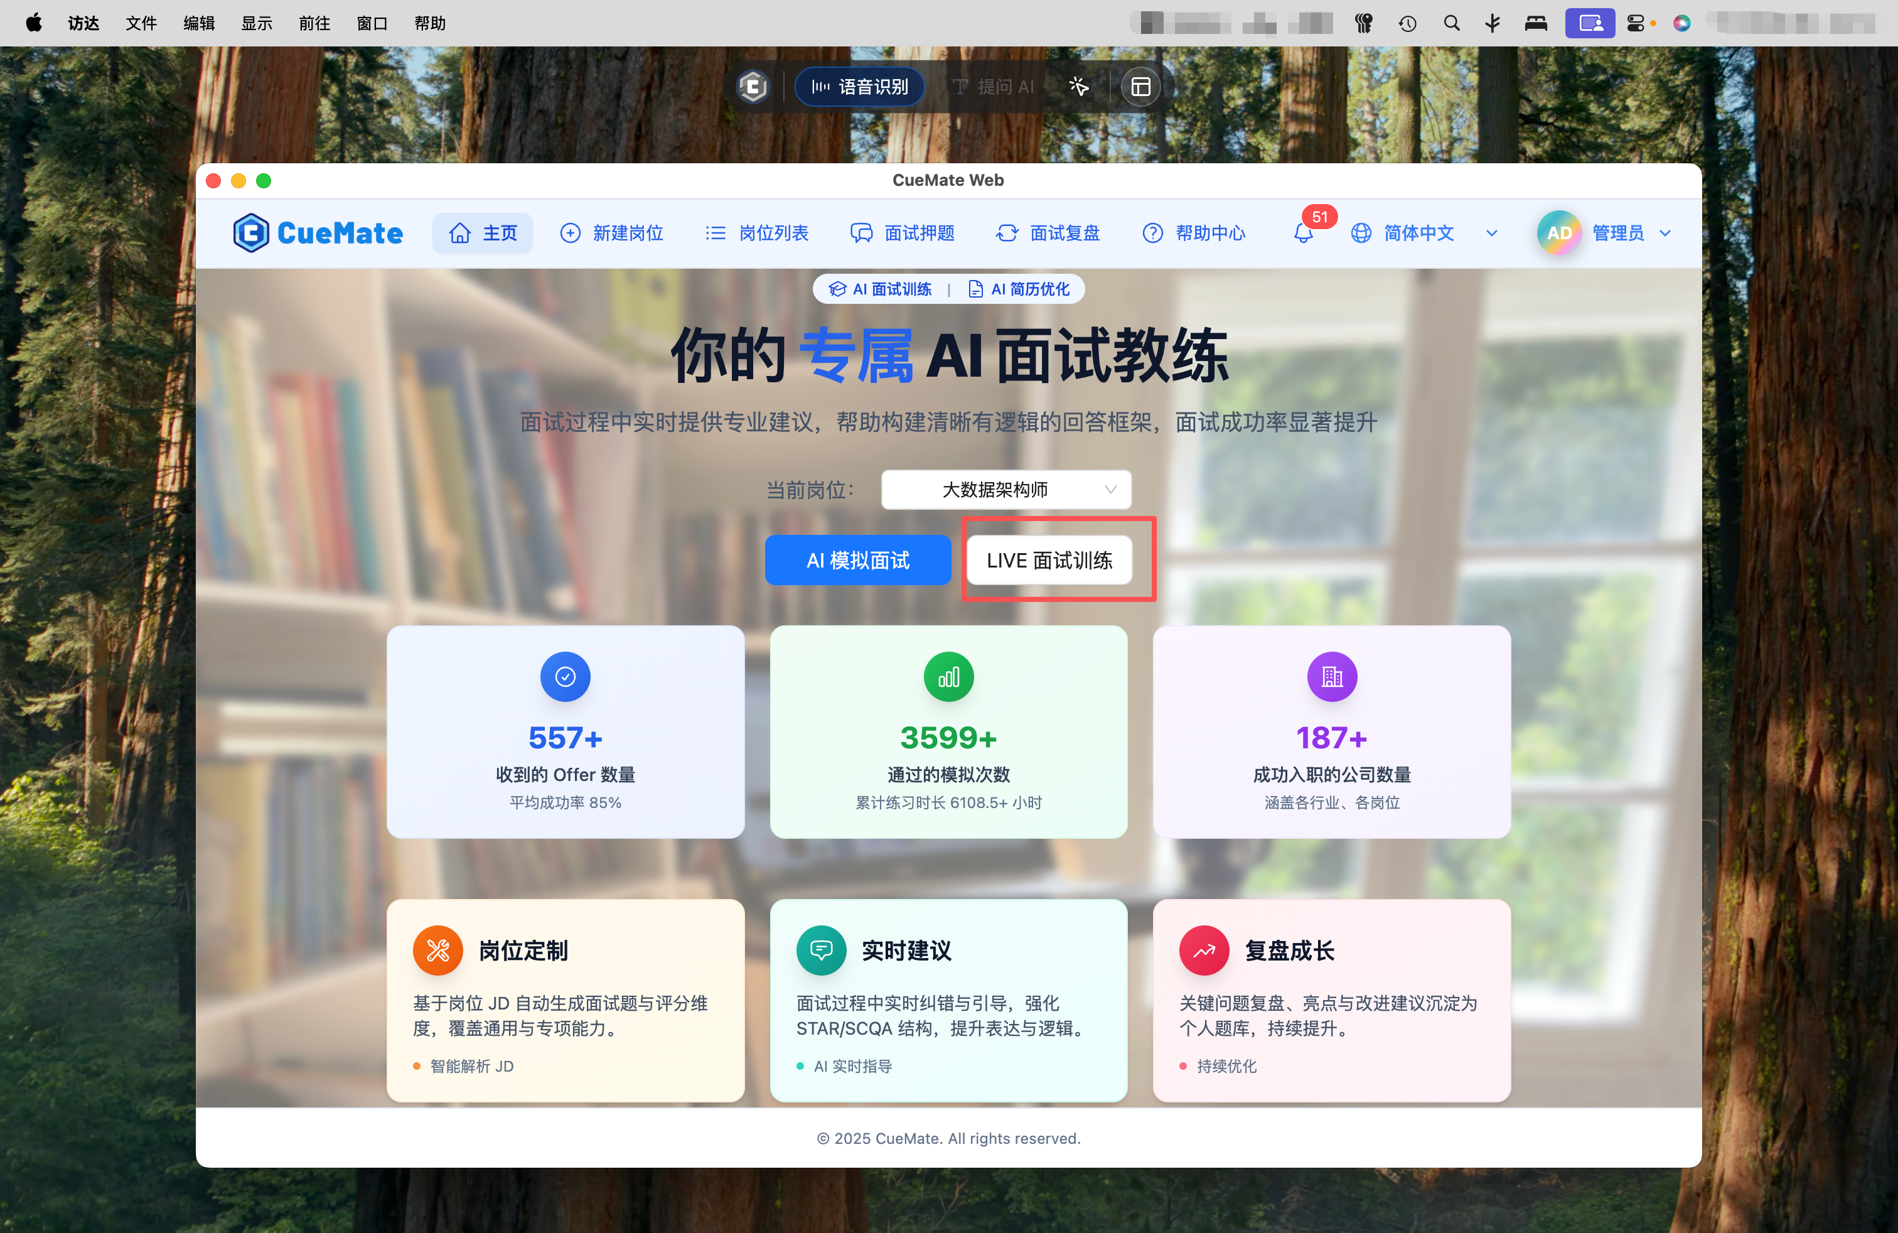The width and height of the screenshot is (1898, 1233).
Task: Click the AD user avatar
Action: 1558,233
